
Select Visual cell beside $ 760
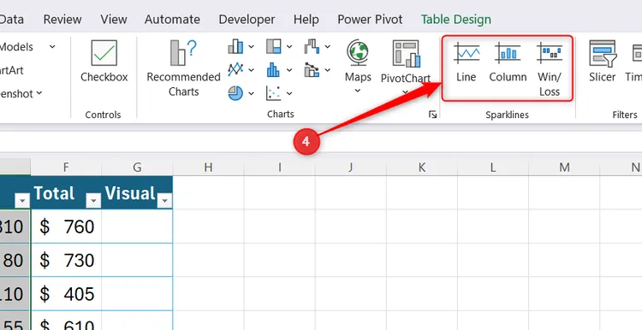pyautogui.click(x=137, y=227)
